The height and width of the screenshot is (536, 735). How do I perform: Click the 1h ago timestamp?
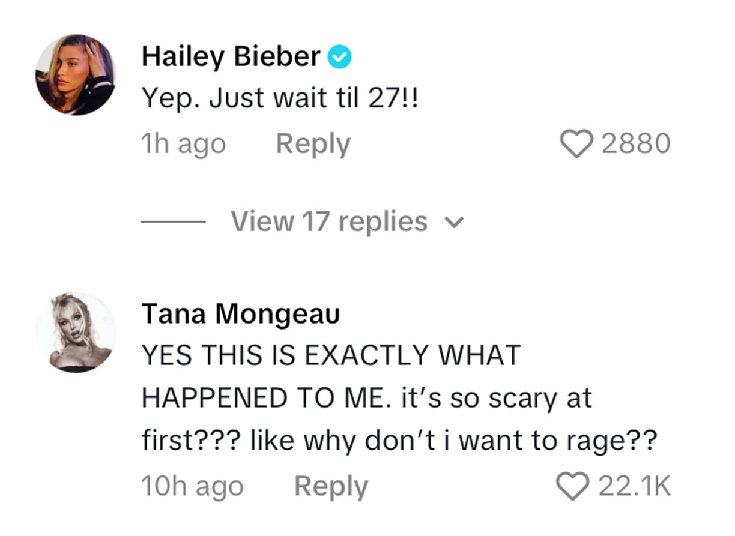pos(183,143)
